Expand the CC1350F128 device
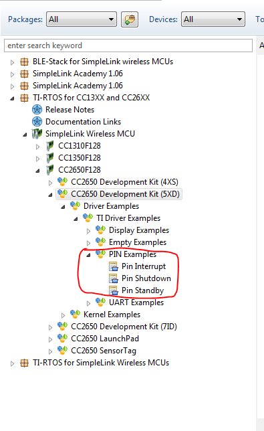Viewport: 264px width, 431px height. tap(37, 159)
